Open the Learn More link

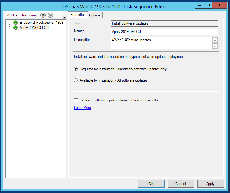pos(83,108)
